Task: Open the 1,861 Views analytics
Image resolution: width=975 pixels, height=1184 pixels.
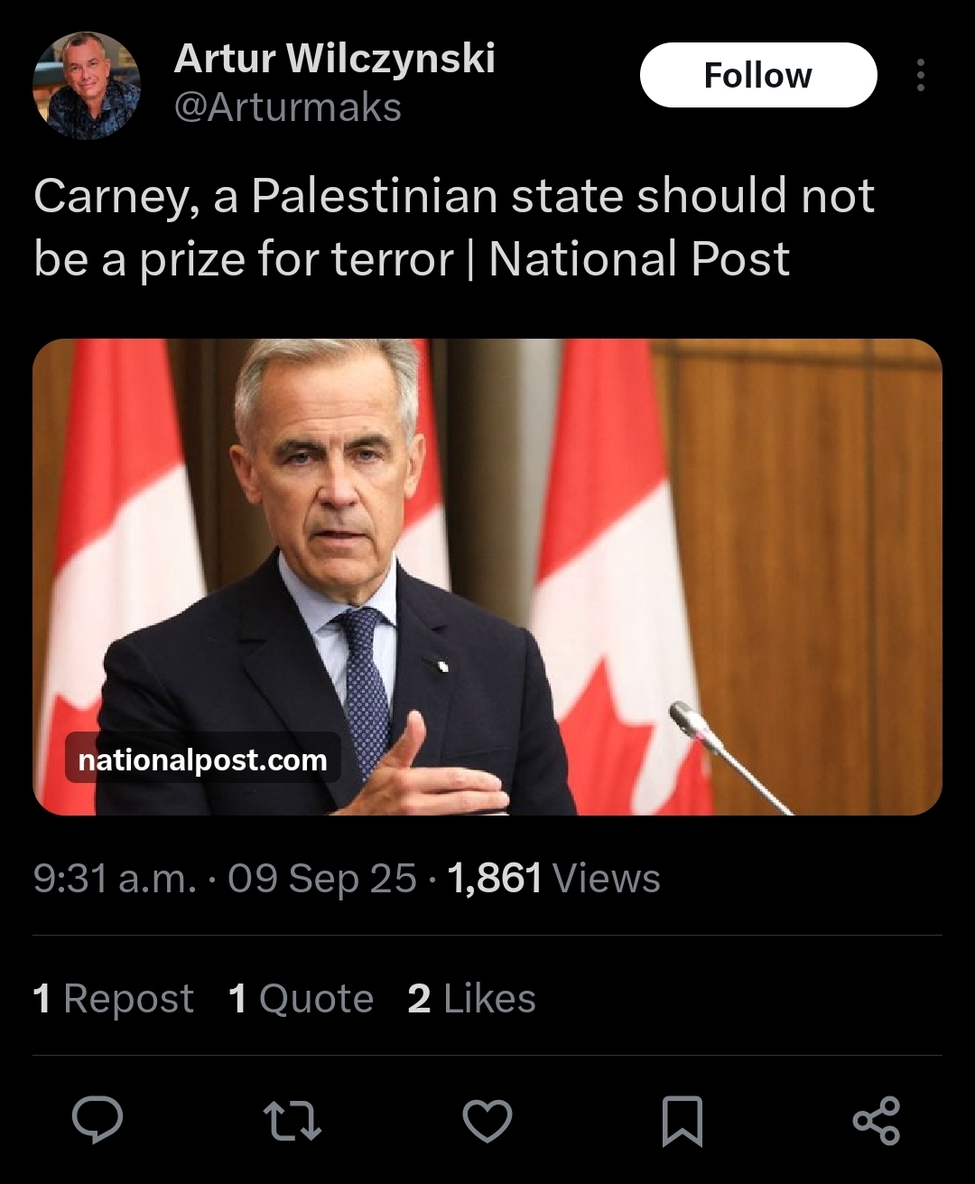Action: click(553, 878)
